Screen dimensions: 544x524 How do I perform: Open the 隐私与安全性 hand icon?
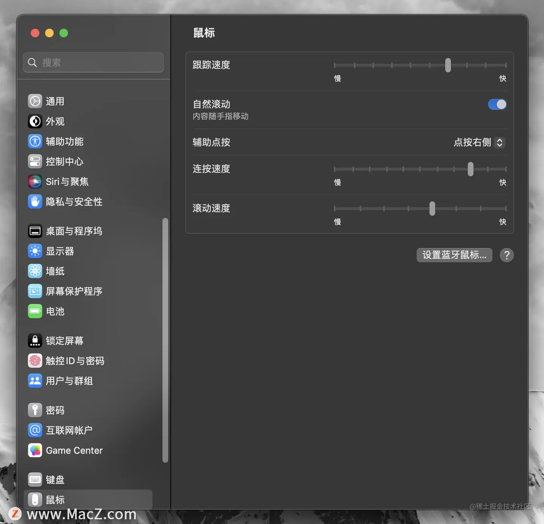point(35,202)
